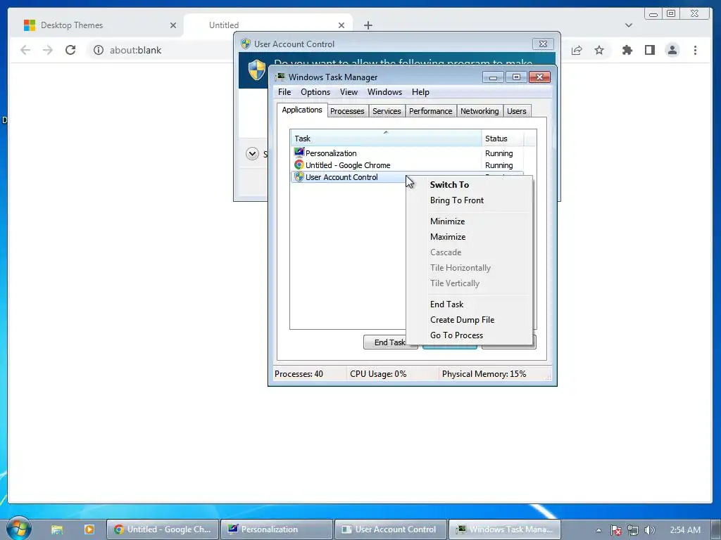This screenshot has width=721, height=540.
Task: Open Windows Explorer from taskbar
Action: click(56, 529)
